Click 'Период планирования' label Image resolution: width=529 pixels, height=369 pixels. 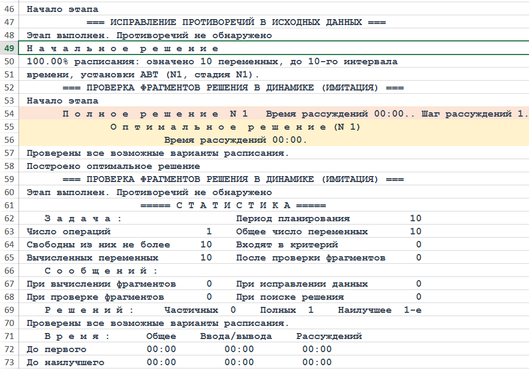click(293, 219)
